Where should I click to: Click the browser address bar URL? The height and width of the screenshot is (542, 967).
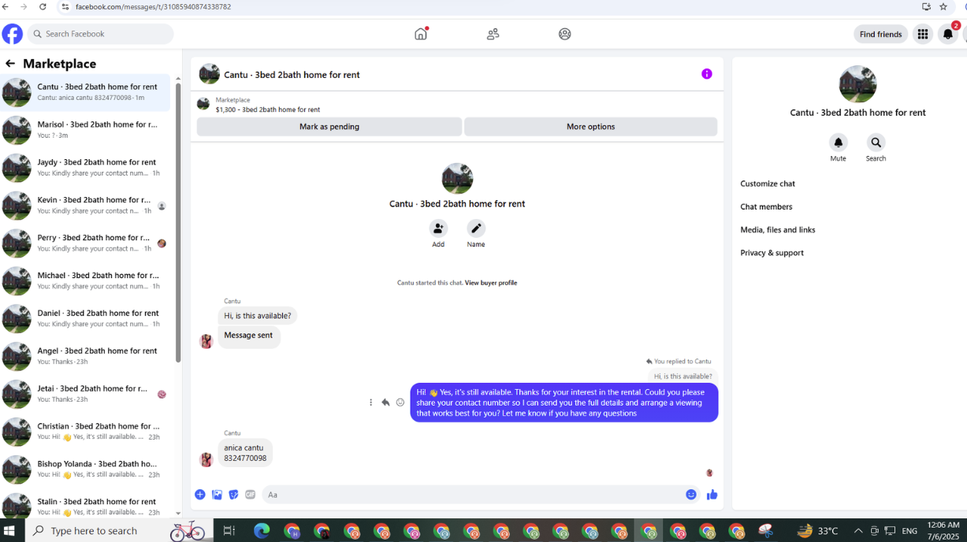(153, 6)
